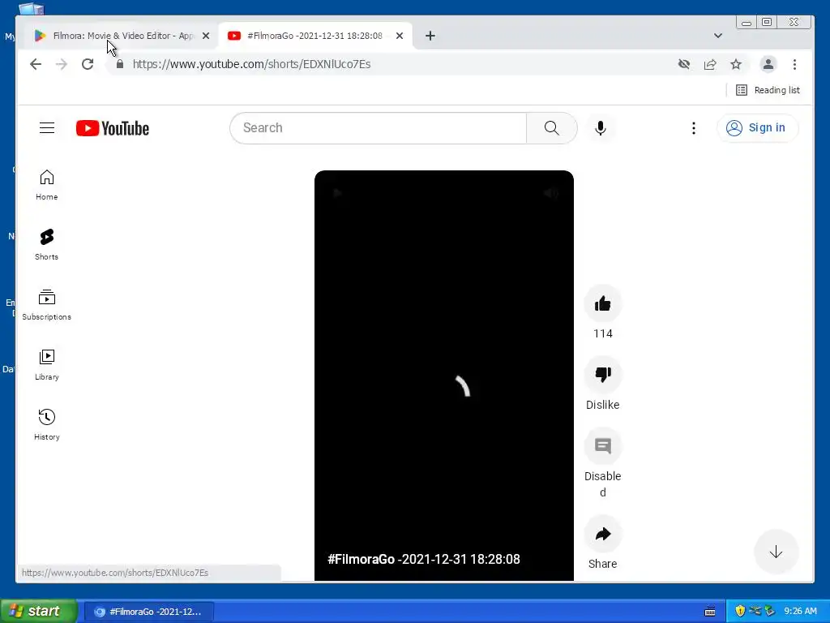The height and width of the screenshot is (623, 830).
Task: Mute the short's volume icon
Action: (550, 193)
